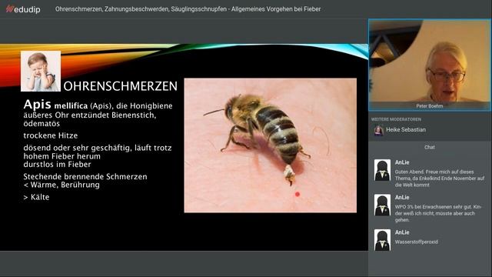Select the 'Wasserstoffperoxid' chat message text
Screen dimensions: 492x277
coord(416,242)
